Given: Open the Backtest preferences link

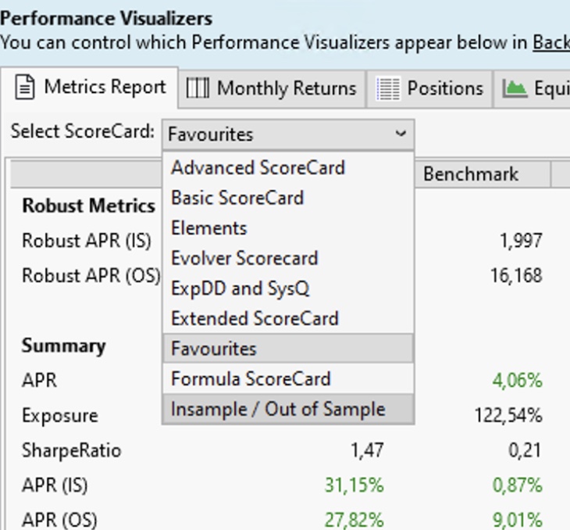Looking at the screenshot, I should coord(550,41).
